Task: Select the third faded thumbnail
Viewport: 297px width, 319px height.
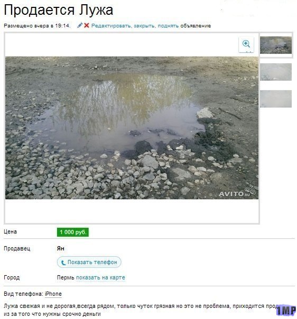Action: click(276, 99)
